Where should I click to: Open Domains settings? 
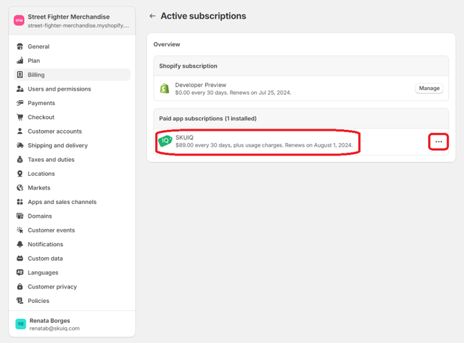[72, 216]
